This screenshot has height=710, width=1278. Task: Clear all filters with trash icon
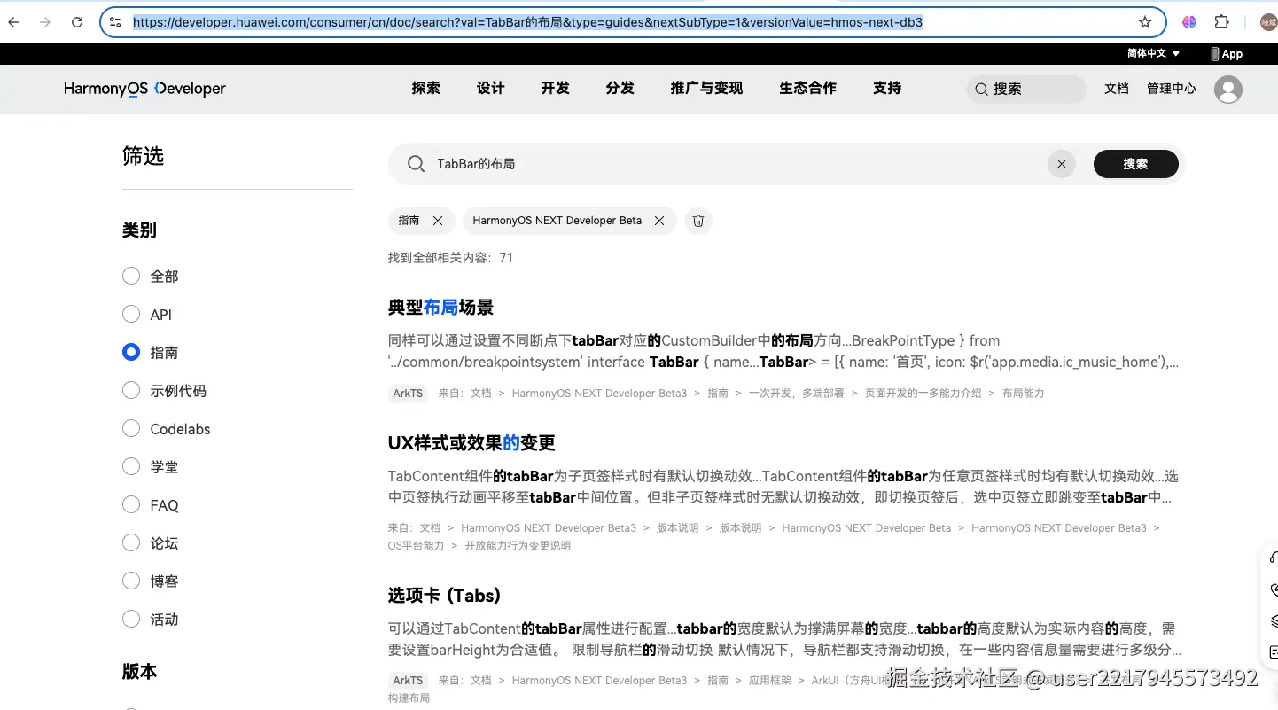click(x=698, y=221)
